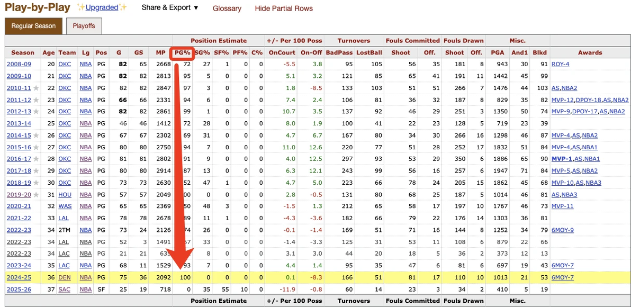Toggle Hide Partial Rows
This screenshot has width=631, height=307.
pos(284,8)
